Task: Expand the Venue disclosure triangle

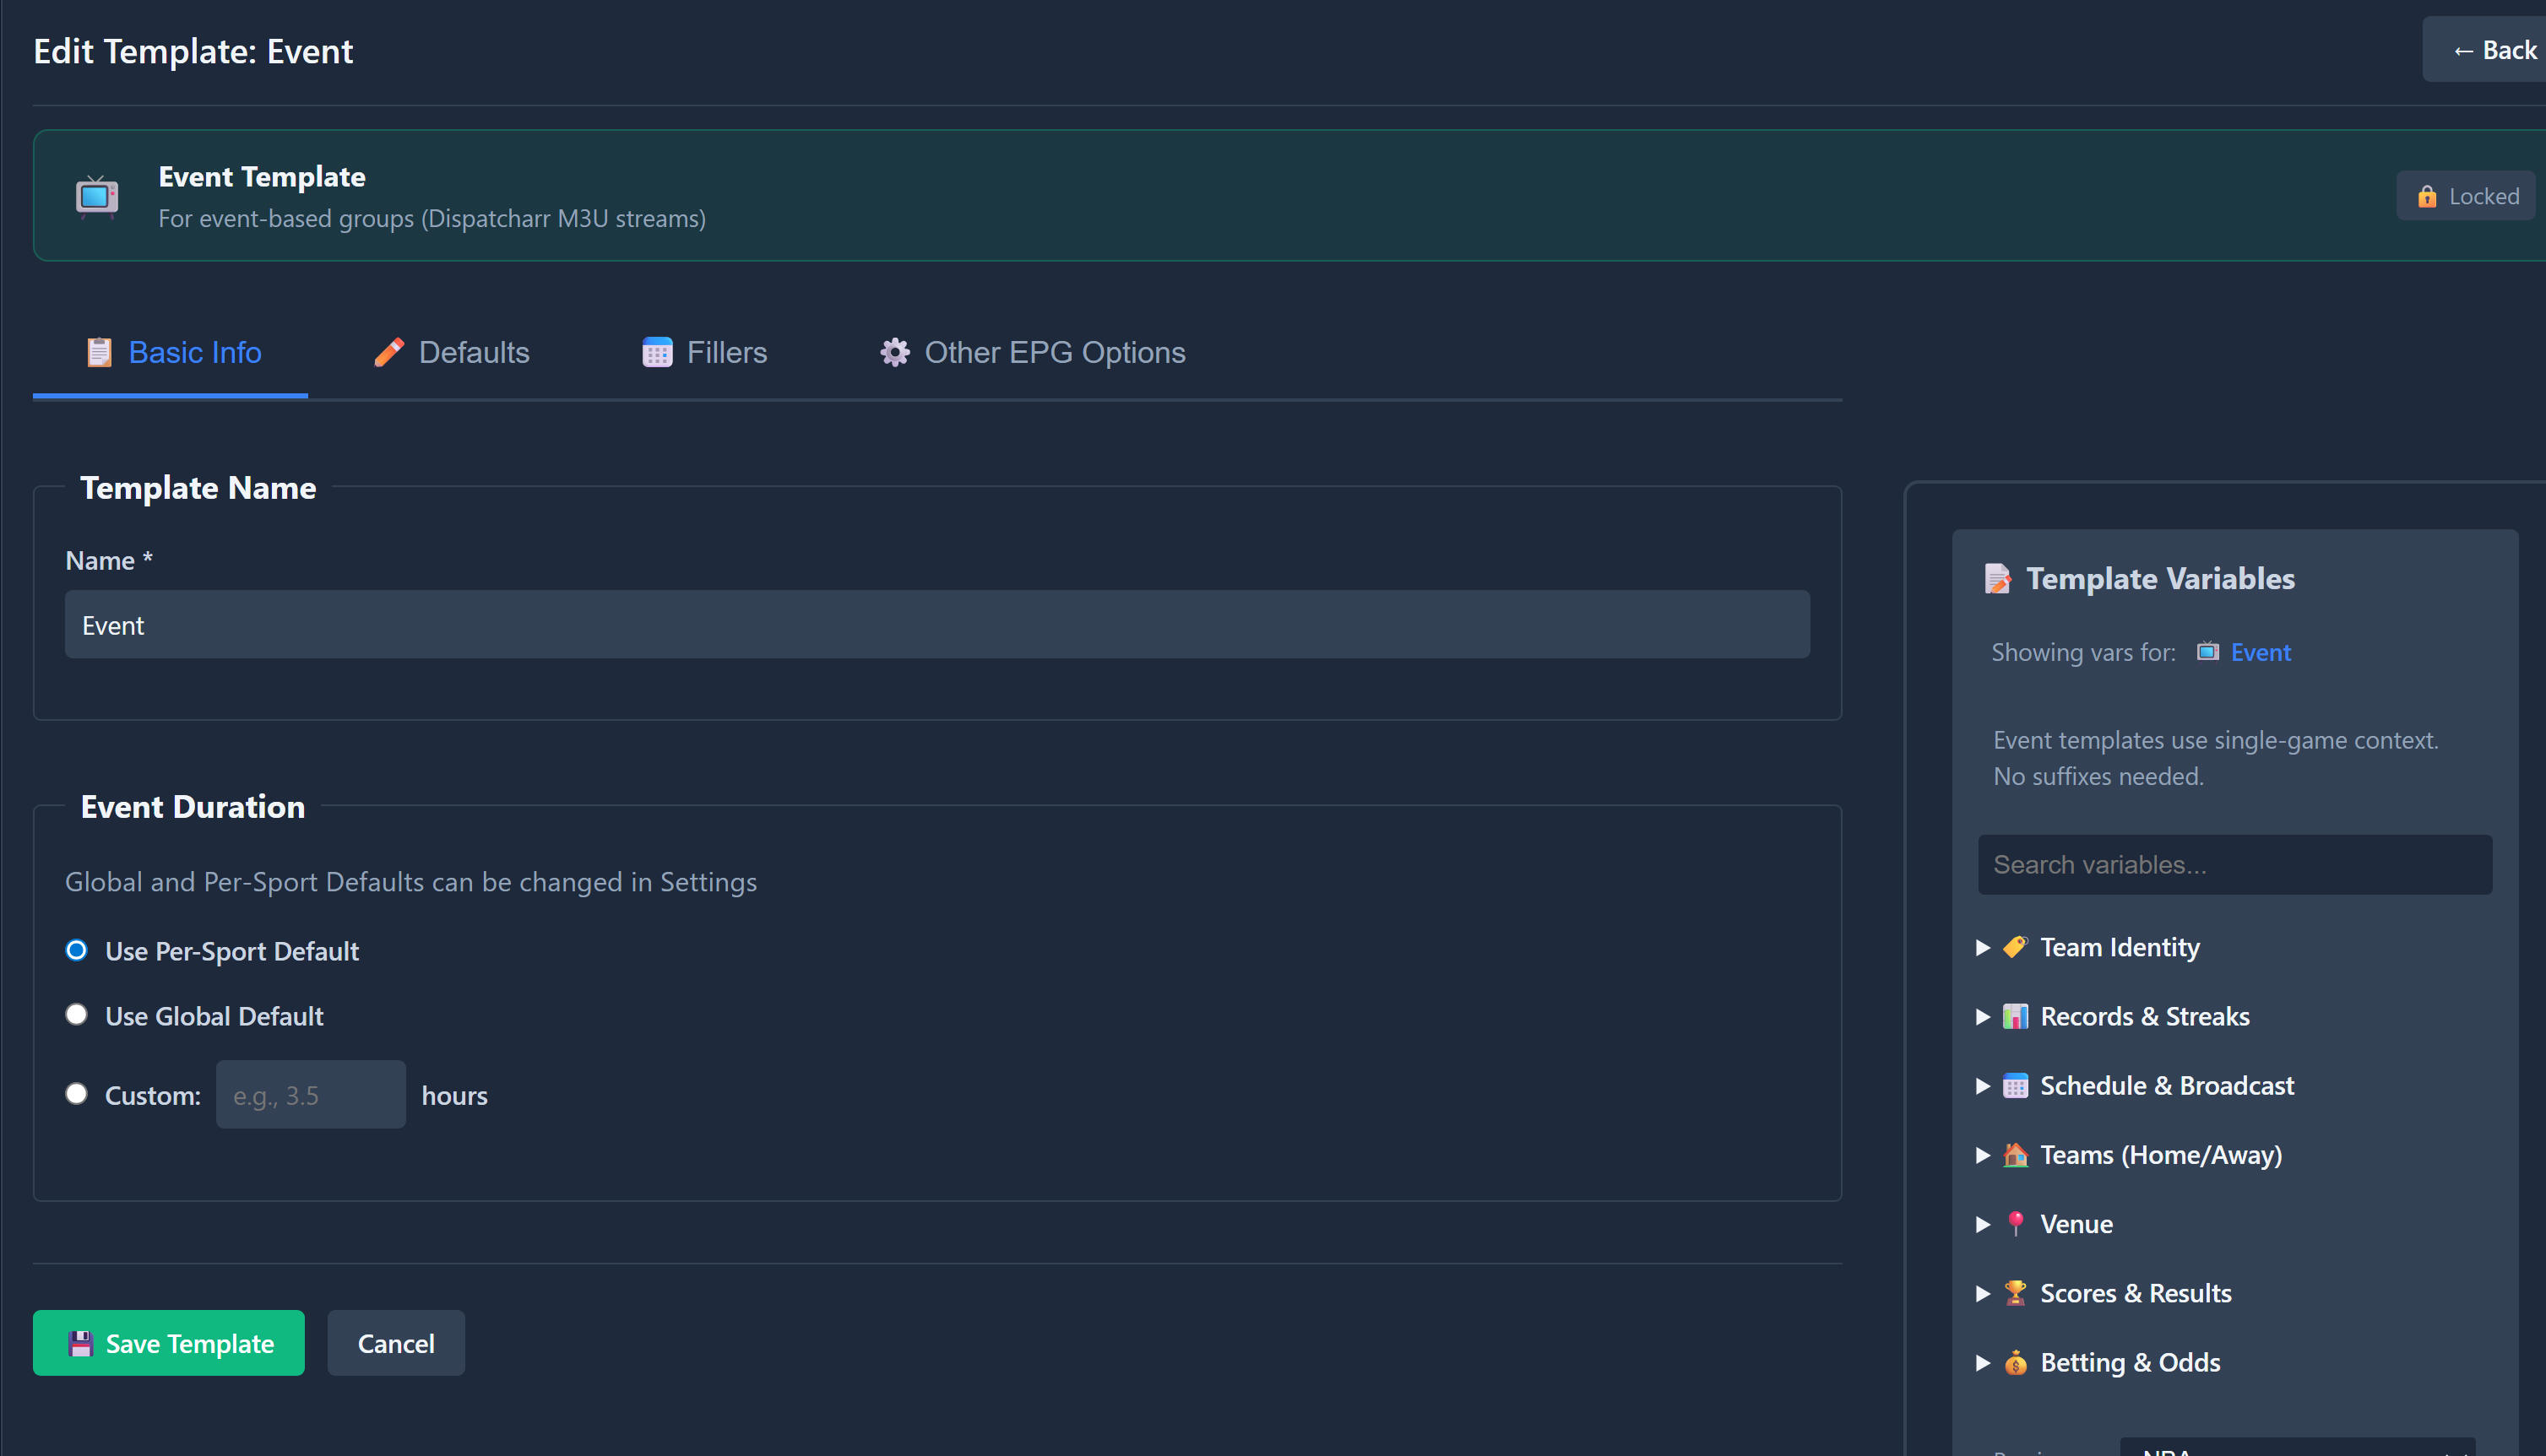Action: tap(1983, 1224)
